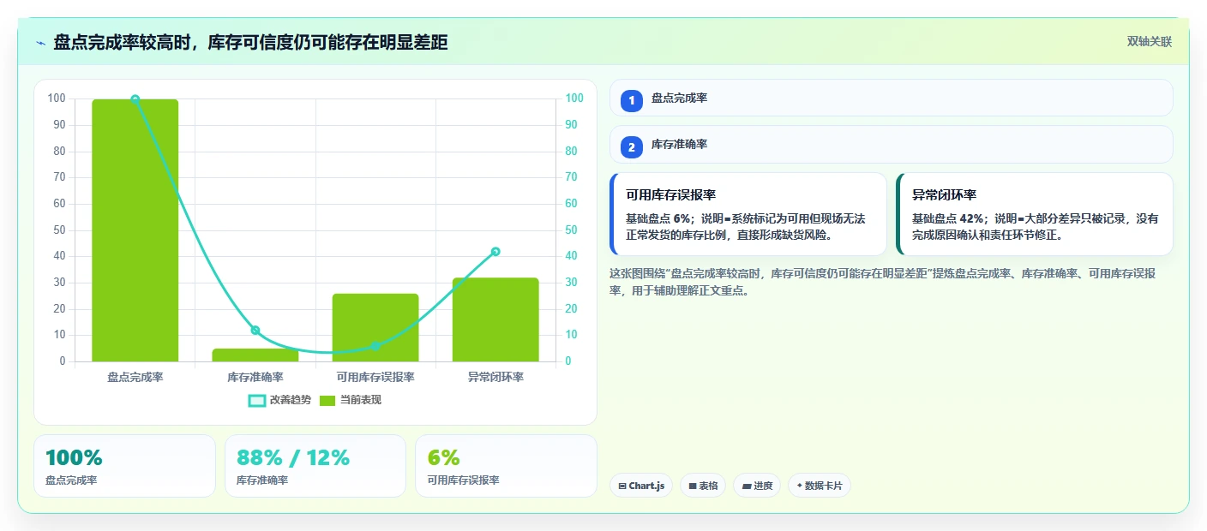
Task: Open the 盘点完成率 list row
Action: point(891,98)
